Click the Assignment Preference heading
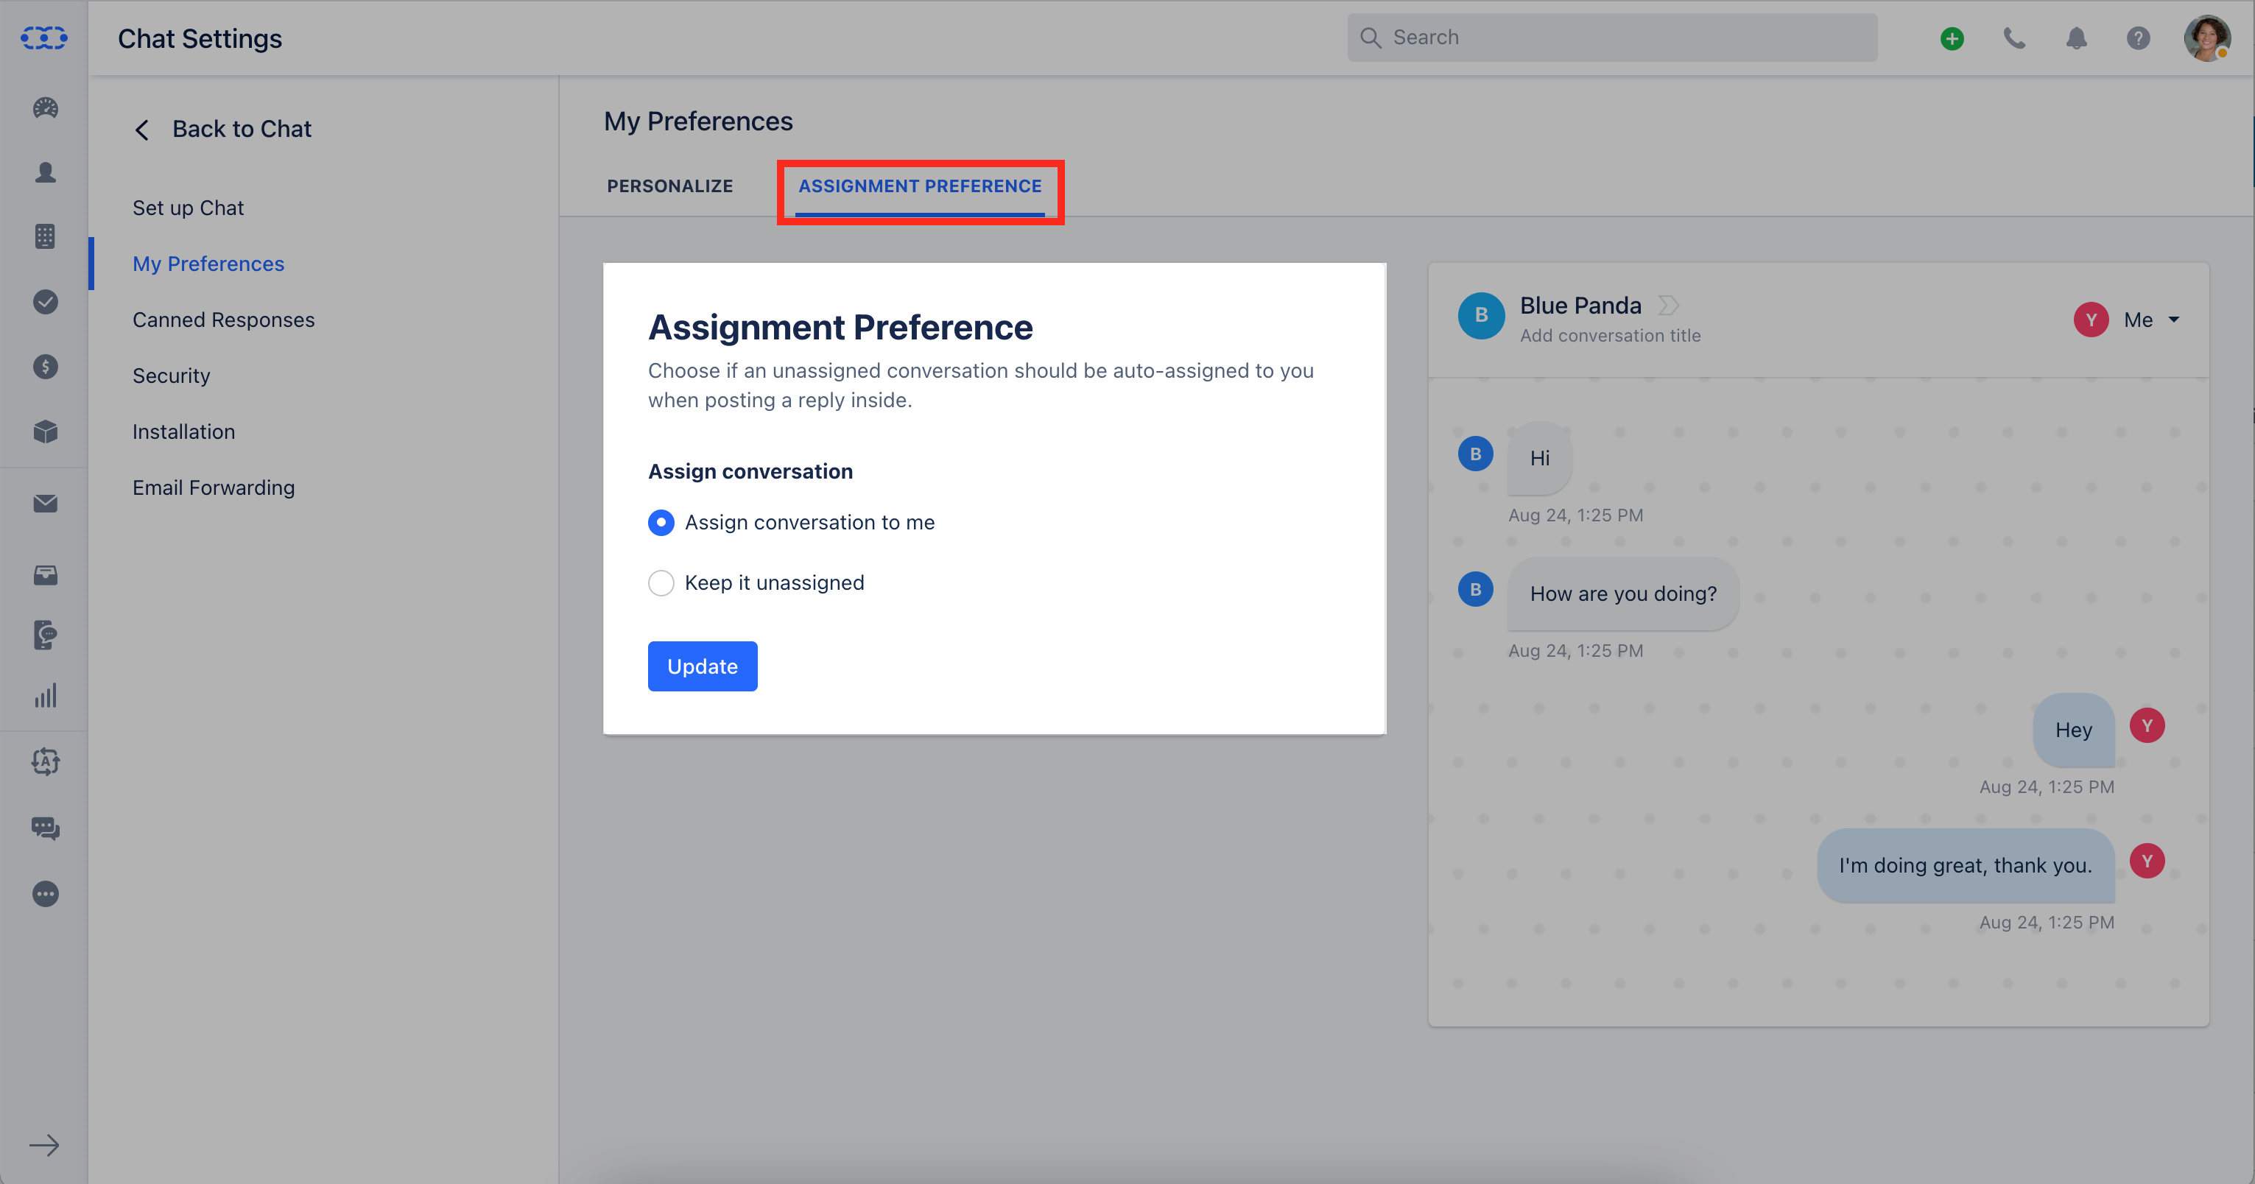The image size is (2255, 1184). [x=840, y=328]
